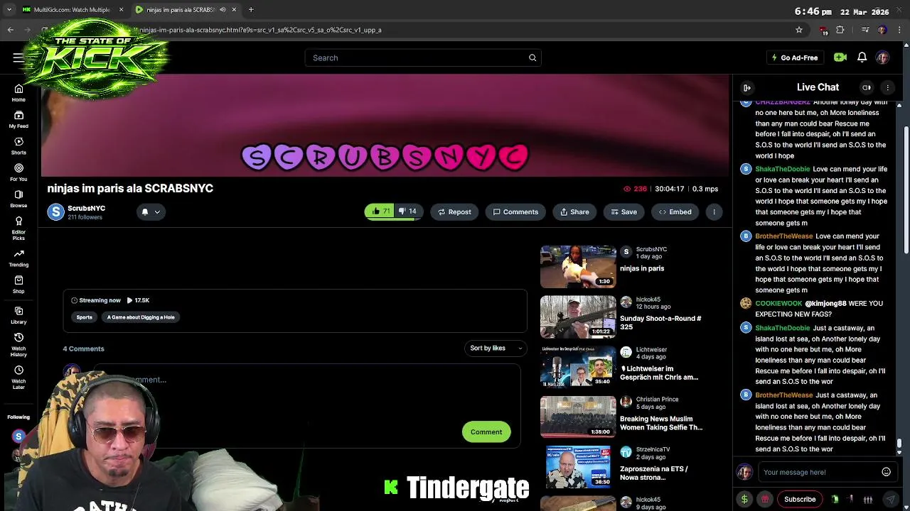Open Library in the sidebar

[x=18, y=315]
